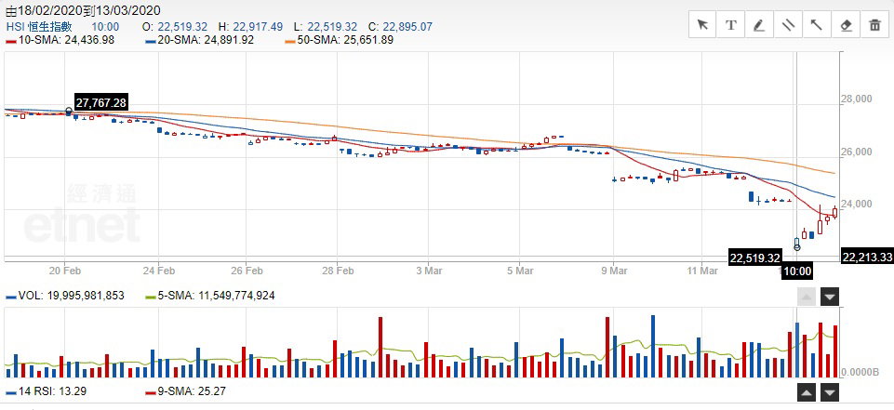Click the 10:00 crosshair time label
The image size is (894, 410).
click(797, 271)
